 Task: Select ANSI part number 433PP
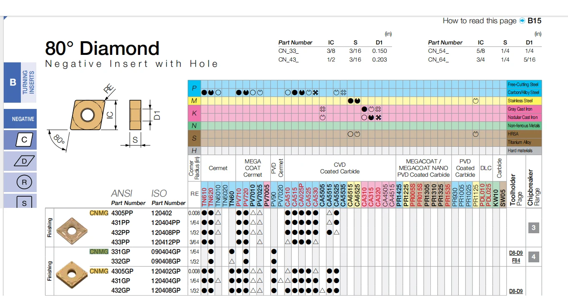[120, 242]
